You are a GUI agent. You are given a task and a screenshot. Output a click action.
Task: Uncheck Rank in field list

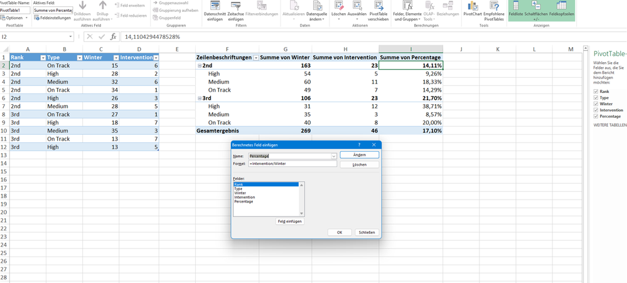point(596,92)
